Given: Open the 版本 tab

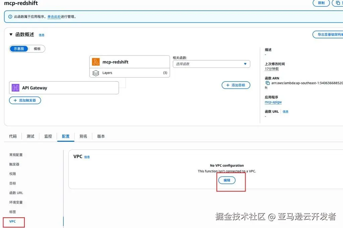Looking at the screenshot, I should [101, 136].
